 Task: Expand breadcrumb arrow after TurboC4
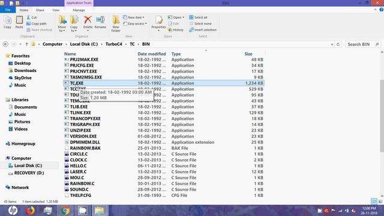click(126, 44)
